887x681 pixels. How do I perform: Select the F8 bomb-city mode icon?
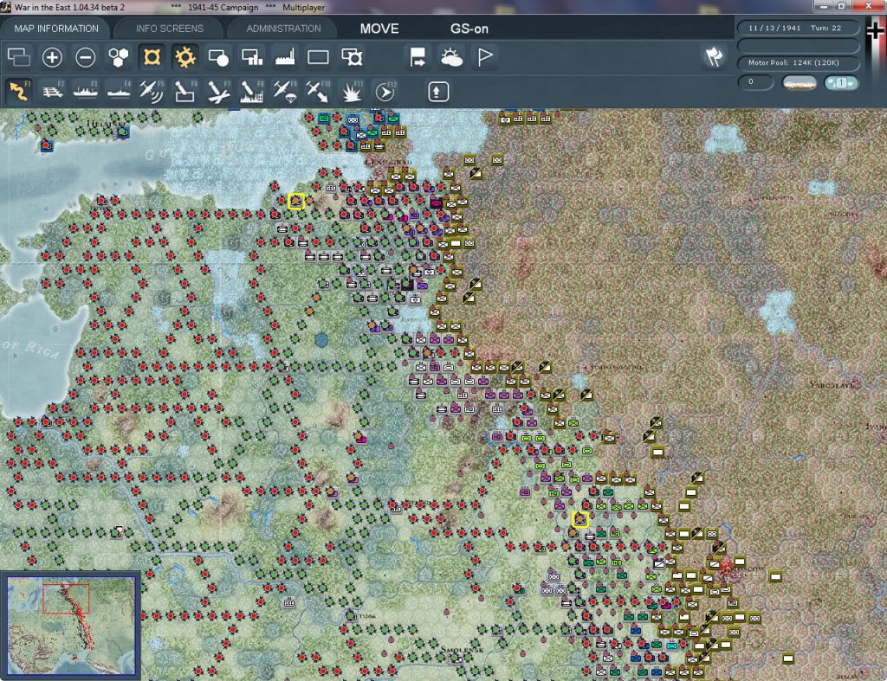point(252,92)
